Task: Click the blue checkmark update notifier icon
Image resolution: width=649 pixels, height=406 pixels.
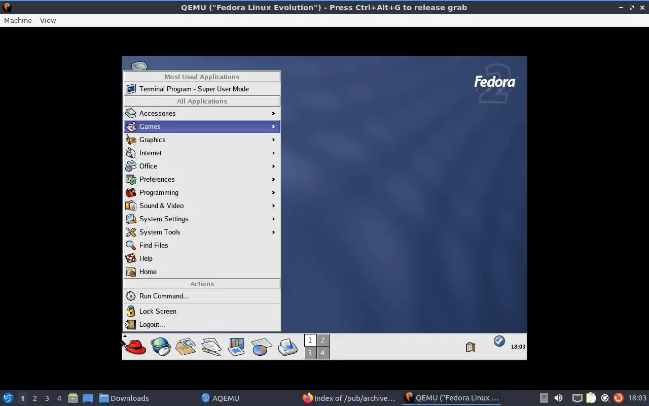Action: [499, 341]
